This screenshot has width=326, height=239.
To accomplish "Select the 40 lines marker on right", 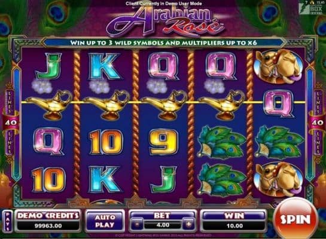I will tap(317, 122).
